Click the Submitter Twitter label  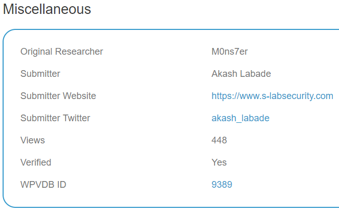coord(55,118)
